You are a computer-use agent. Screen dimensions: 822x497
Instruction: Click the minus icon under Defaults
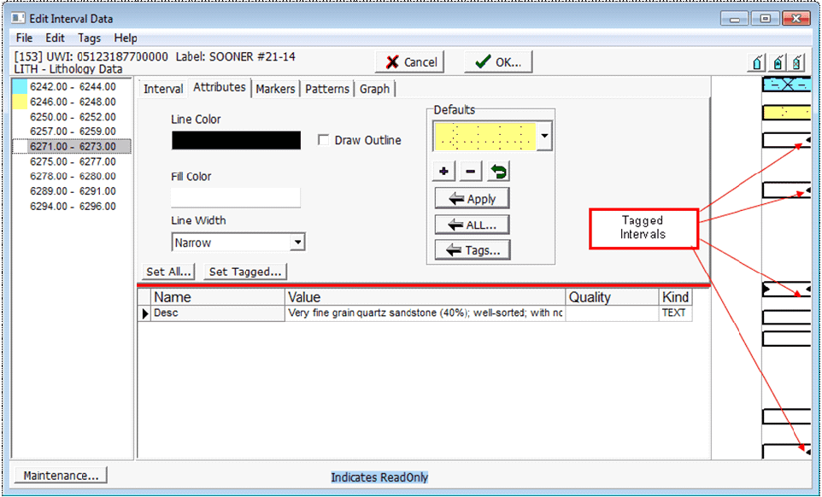471,172
